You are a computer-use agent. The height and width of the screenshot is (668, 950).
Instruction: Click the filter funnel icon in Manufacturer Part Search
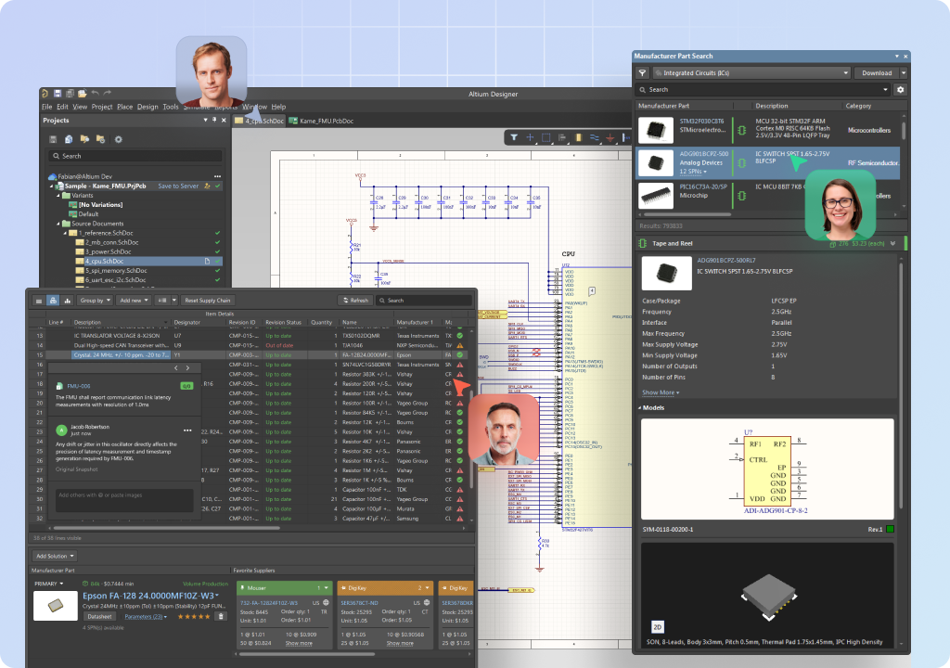[642, 72]
